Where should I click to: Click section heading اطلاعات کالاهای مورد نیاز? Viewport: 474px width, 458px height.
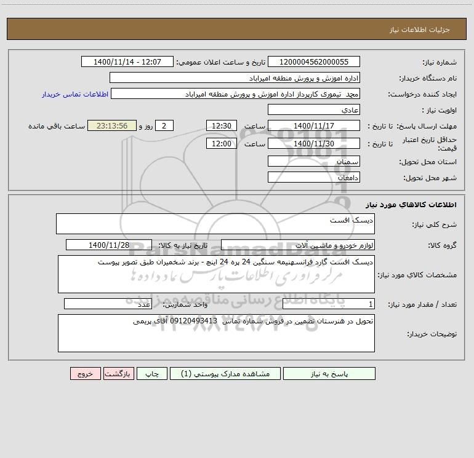tap(411, 205)
